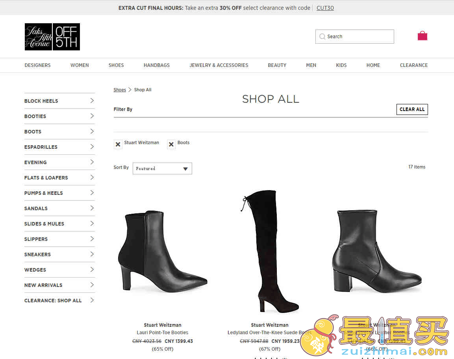The height and width of the screenshot is (359, 454).
Task: Expand the Espadrilles category arrow
Action: 92,147
